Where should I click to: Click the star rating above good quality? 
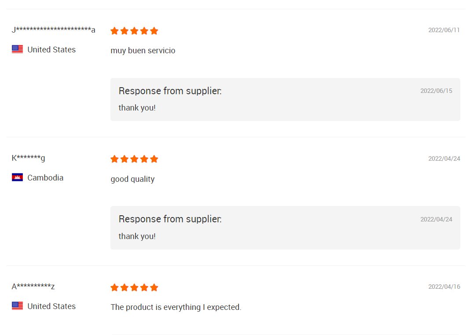point(134,159)
